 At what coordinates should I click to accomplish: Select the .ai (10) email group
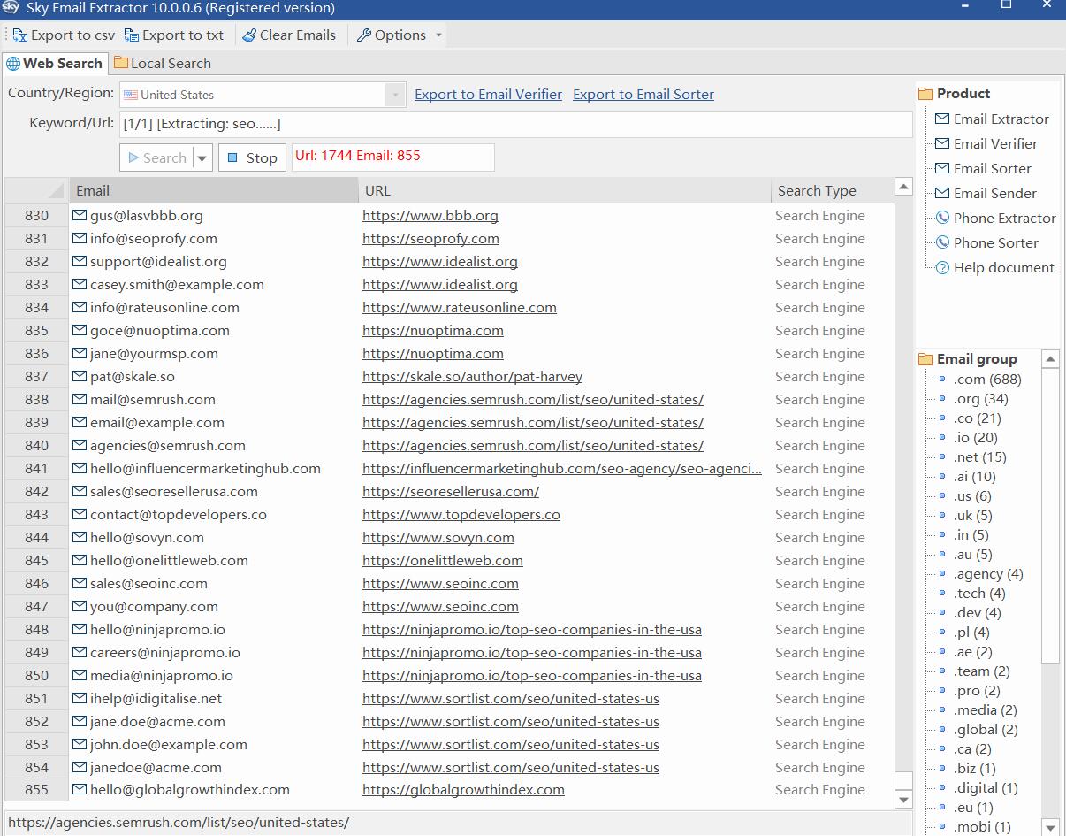click(974, 476)
